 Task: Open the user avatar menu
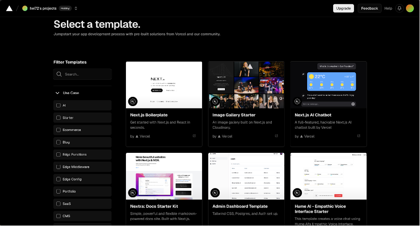point(410,8)
